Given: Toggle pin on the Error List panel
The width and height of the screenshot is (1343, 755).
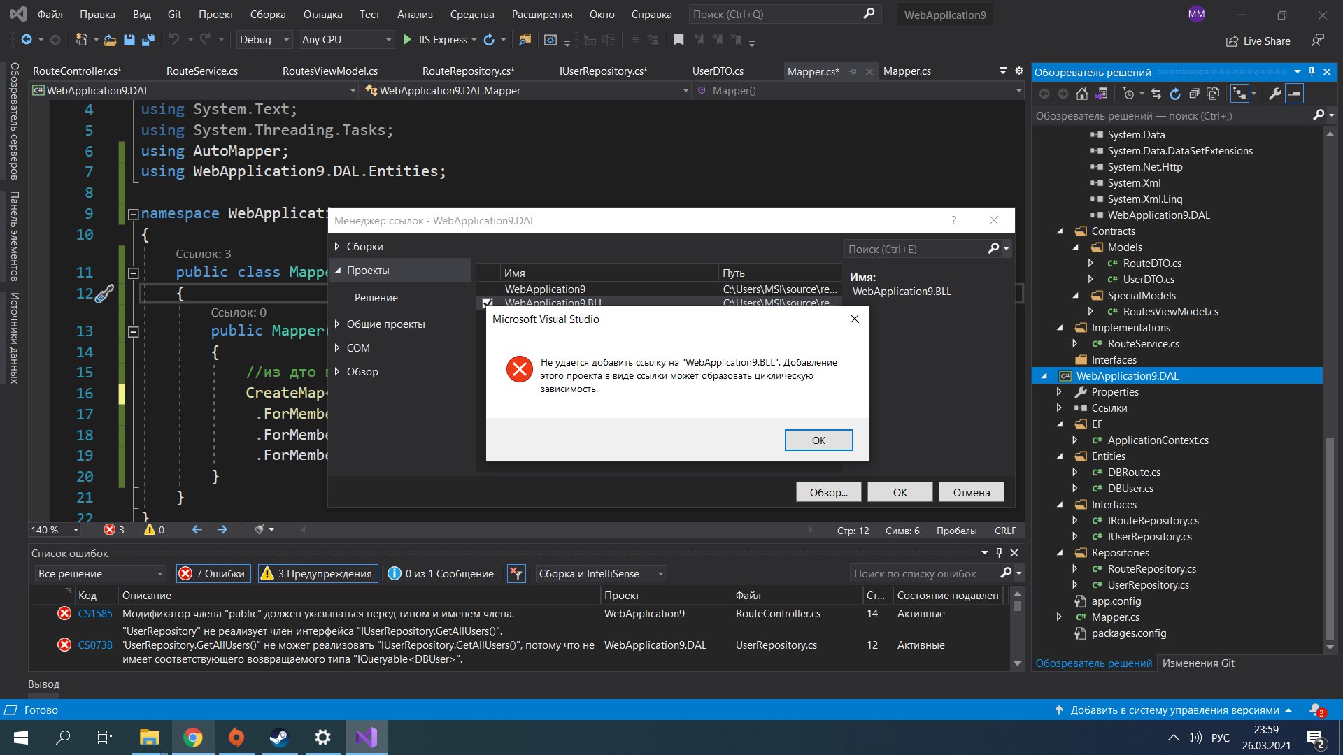Looking at the screenshot, I should 999,552.
